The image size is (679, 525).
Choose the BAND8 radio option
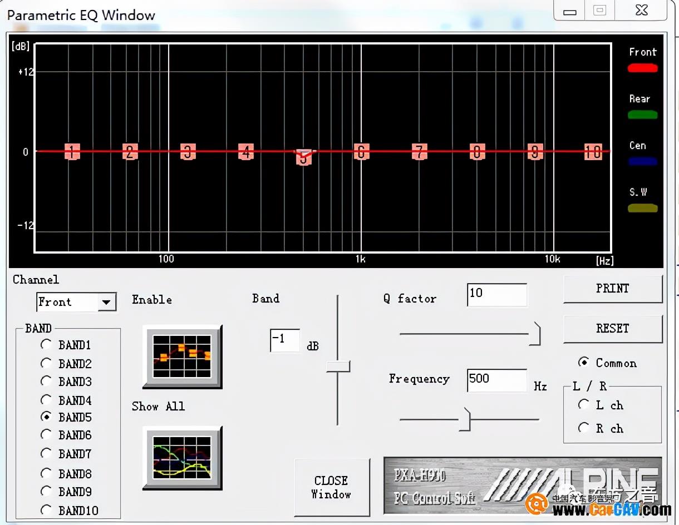46,473
